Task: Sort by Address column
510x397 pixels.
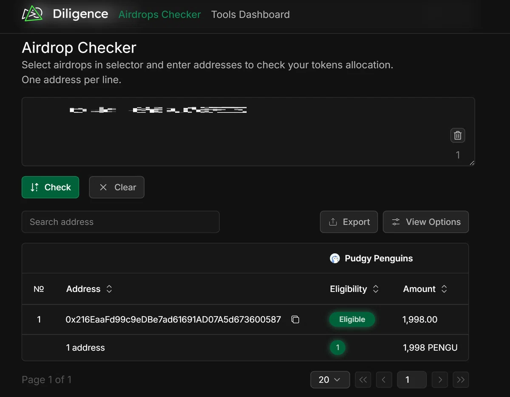Action: click(89, 289)
